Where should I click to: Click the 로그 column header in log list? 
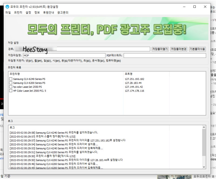(89, 127)
